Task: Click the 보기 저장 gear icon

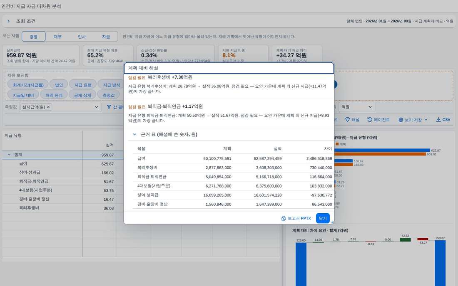Action: coord(401,120)
